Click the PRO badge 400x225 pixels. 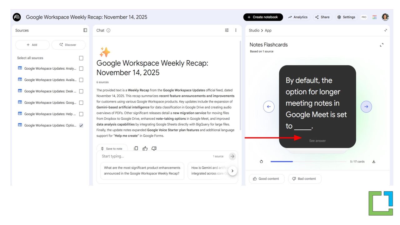click(364, 17)
